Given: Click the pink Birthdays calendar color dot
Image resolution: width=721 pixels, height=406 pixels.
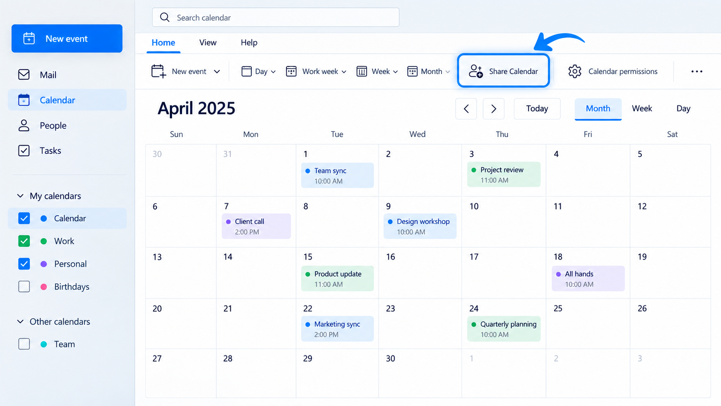Looking at the screenshot, I should [x=44, y=287].
